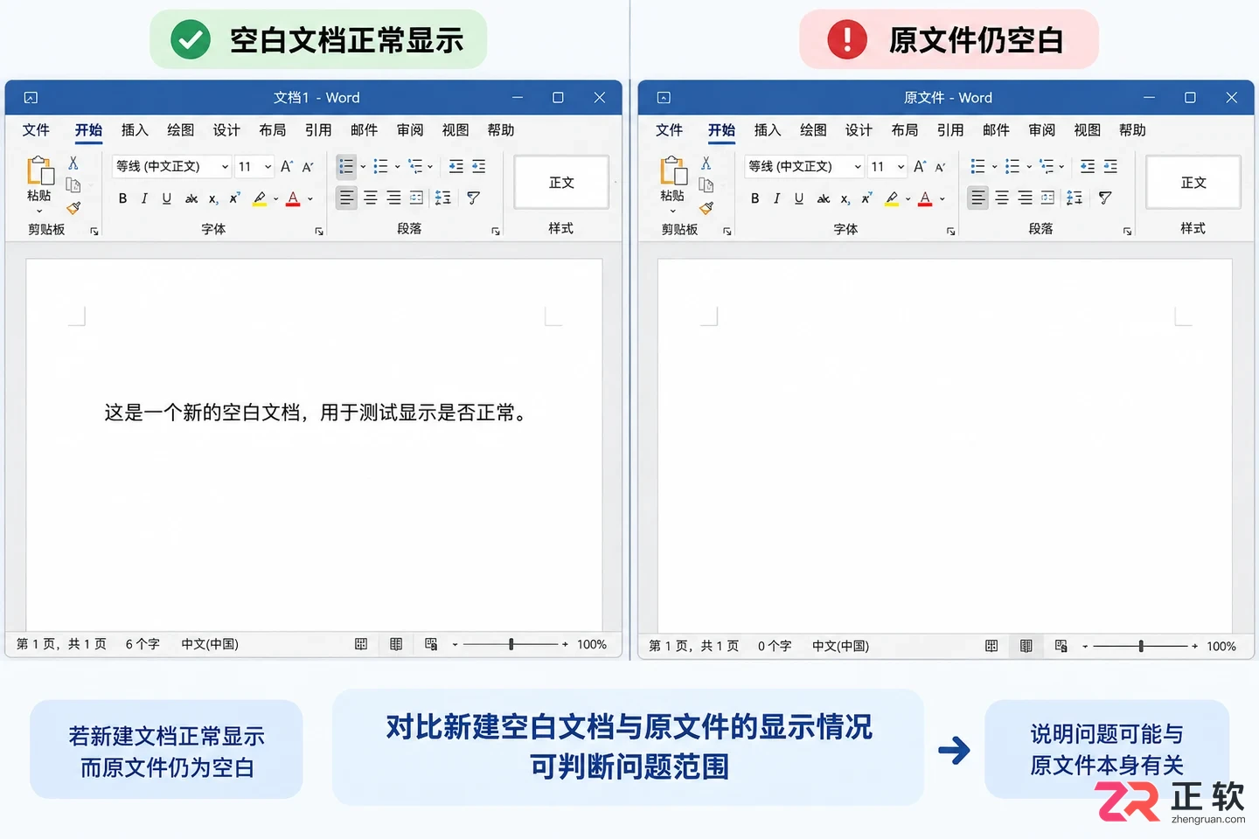This screenshot has height=839, width=1259.
Task: Open the 审阅 tab in 文档1 window
Action: coord(410,130)
